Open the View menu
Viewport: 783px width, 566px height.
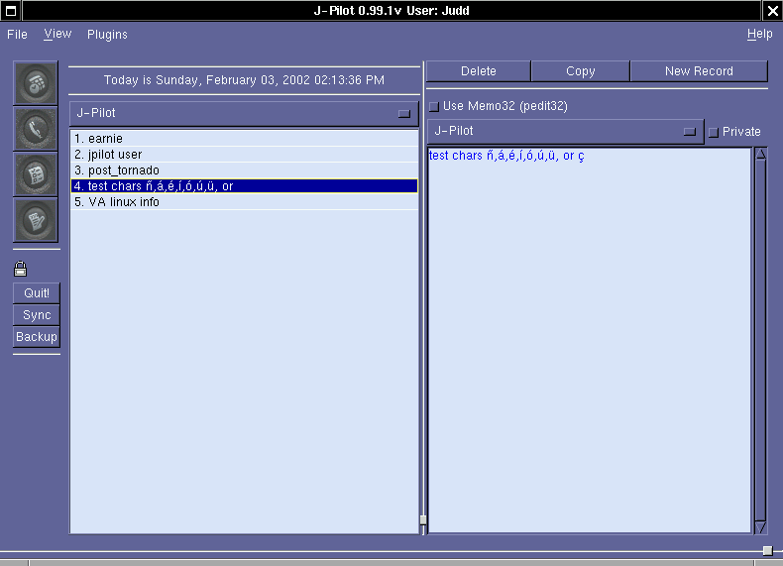pyautogui.click(x=57, y=34)
